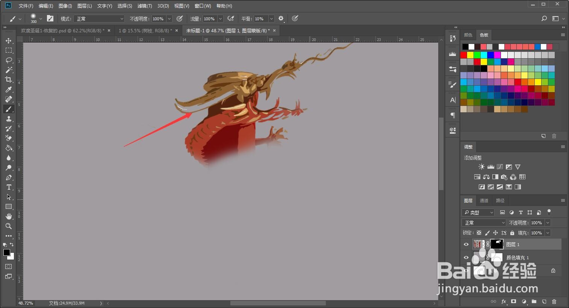Open layer filter 类型 dropdown
The height and width of the screenshot is (308, 569).
478,213
